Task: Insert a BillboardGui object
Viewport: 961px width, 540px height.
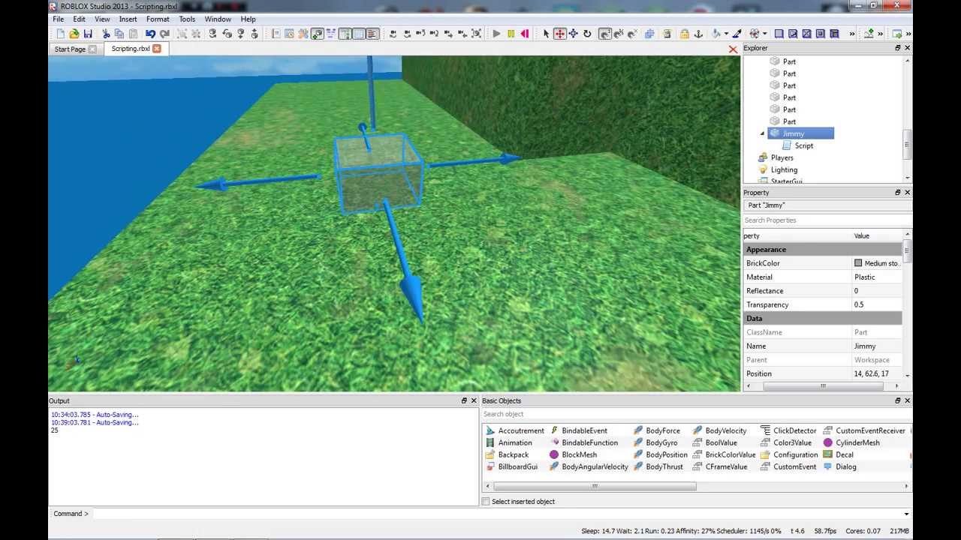Action: click(x=511, y=466)
